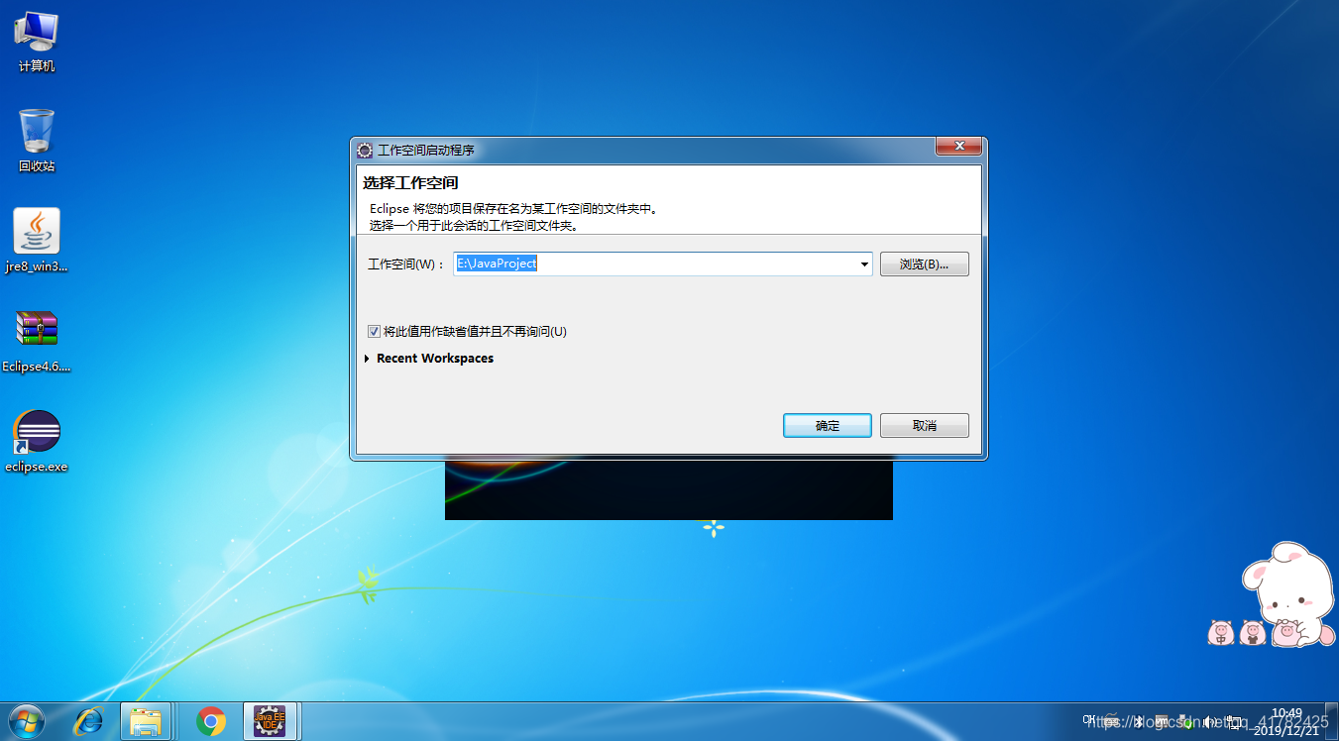Close the 工作空间启动程序 dialog

tap(958, 147)
